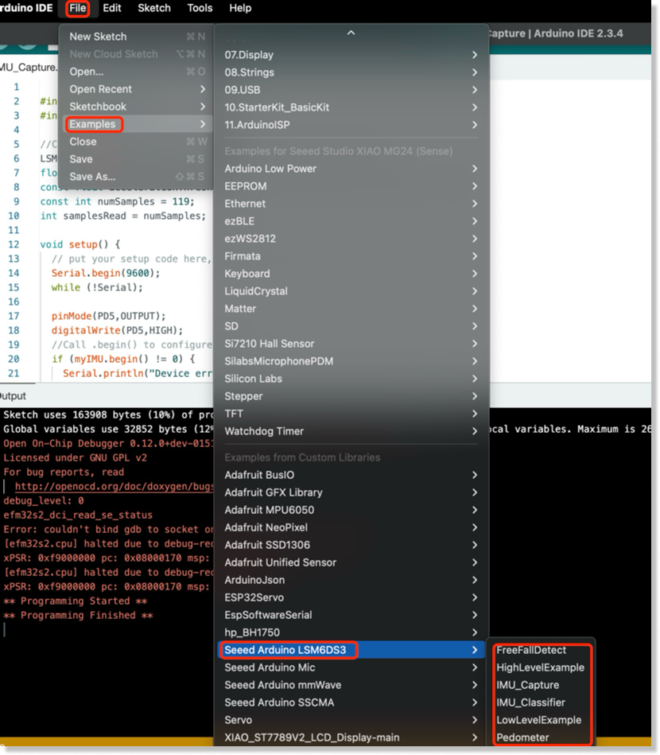Open the Edit menu

111,8
